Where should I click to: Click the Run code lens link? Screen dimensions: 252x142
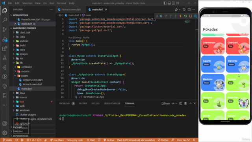pyautogui.click(x=70, y=37)
